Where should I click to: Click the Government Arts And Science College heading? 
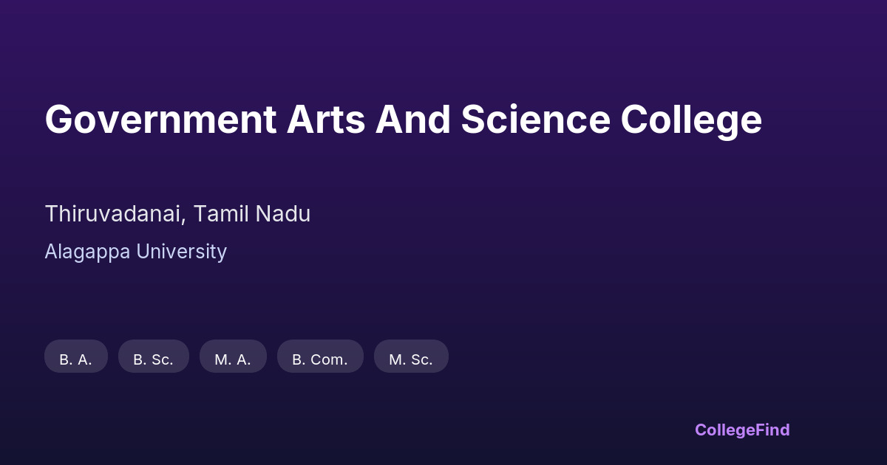(403, 120)
